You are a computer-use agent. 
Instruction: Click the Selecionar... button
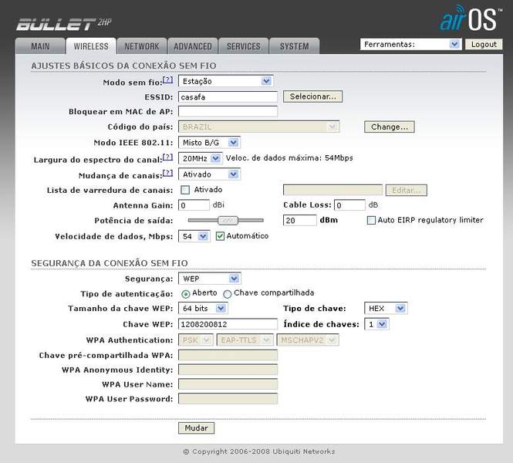(x=312, y=96)
